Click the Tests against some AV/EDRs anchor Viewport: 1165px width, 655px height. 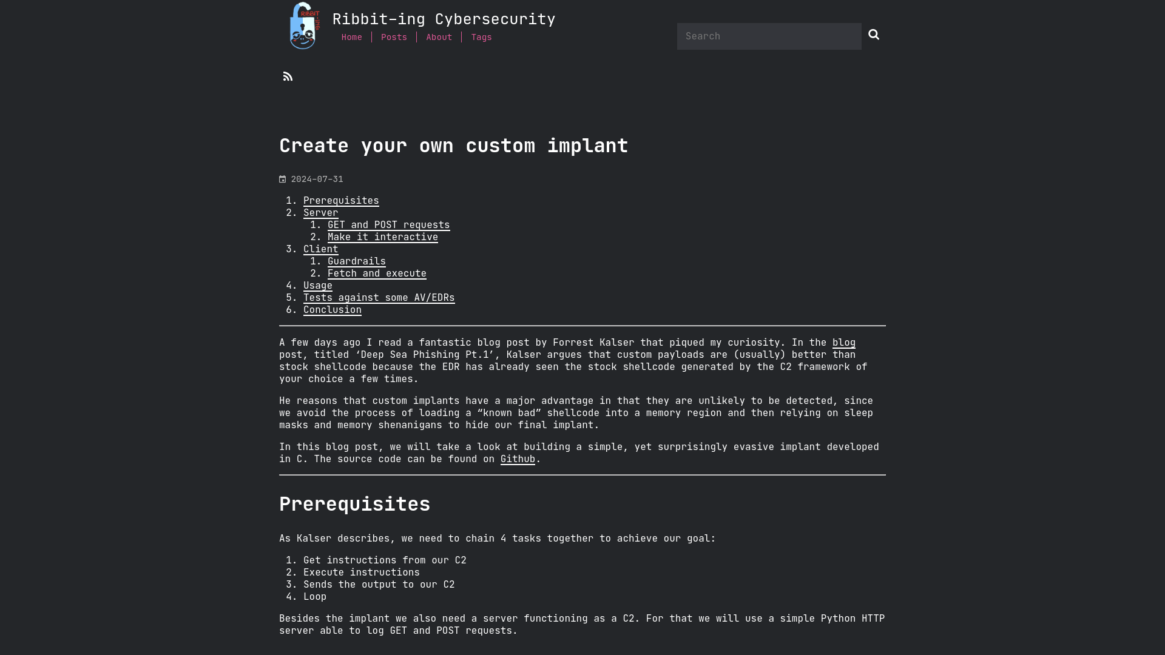pos(379,297)
